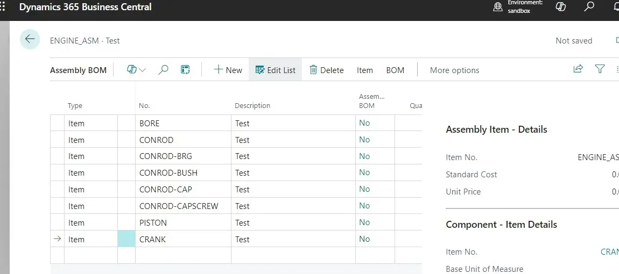This screenshot has width=619, height=274.
Task: Click the back arrow button
Action: pyautogui.click(x=30, y=39)
